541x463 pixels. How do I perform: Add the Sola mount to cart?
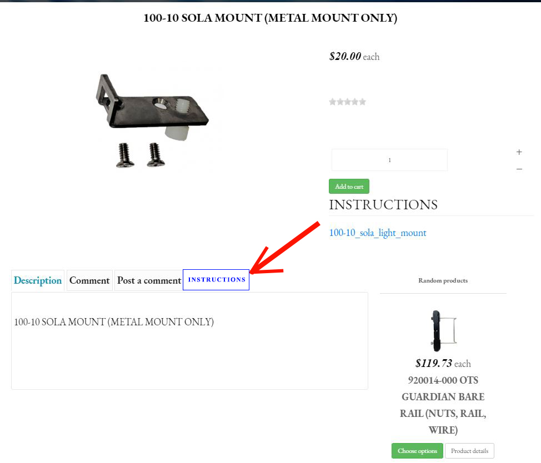pos(349,187)
